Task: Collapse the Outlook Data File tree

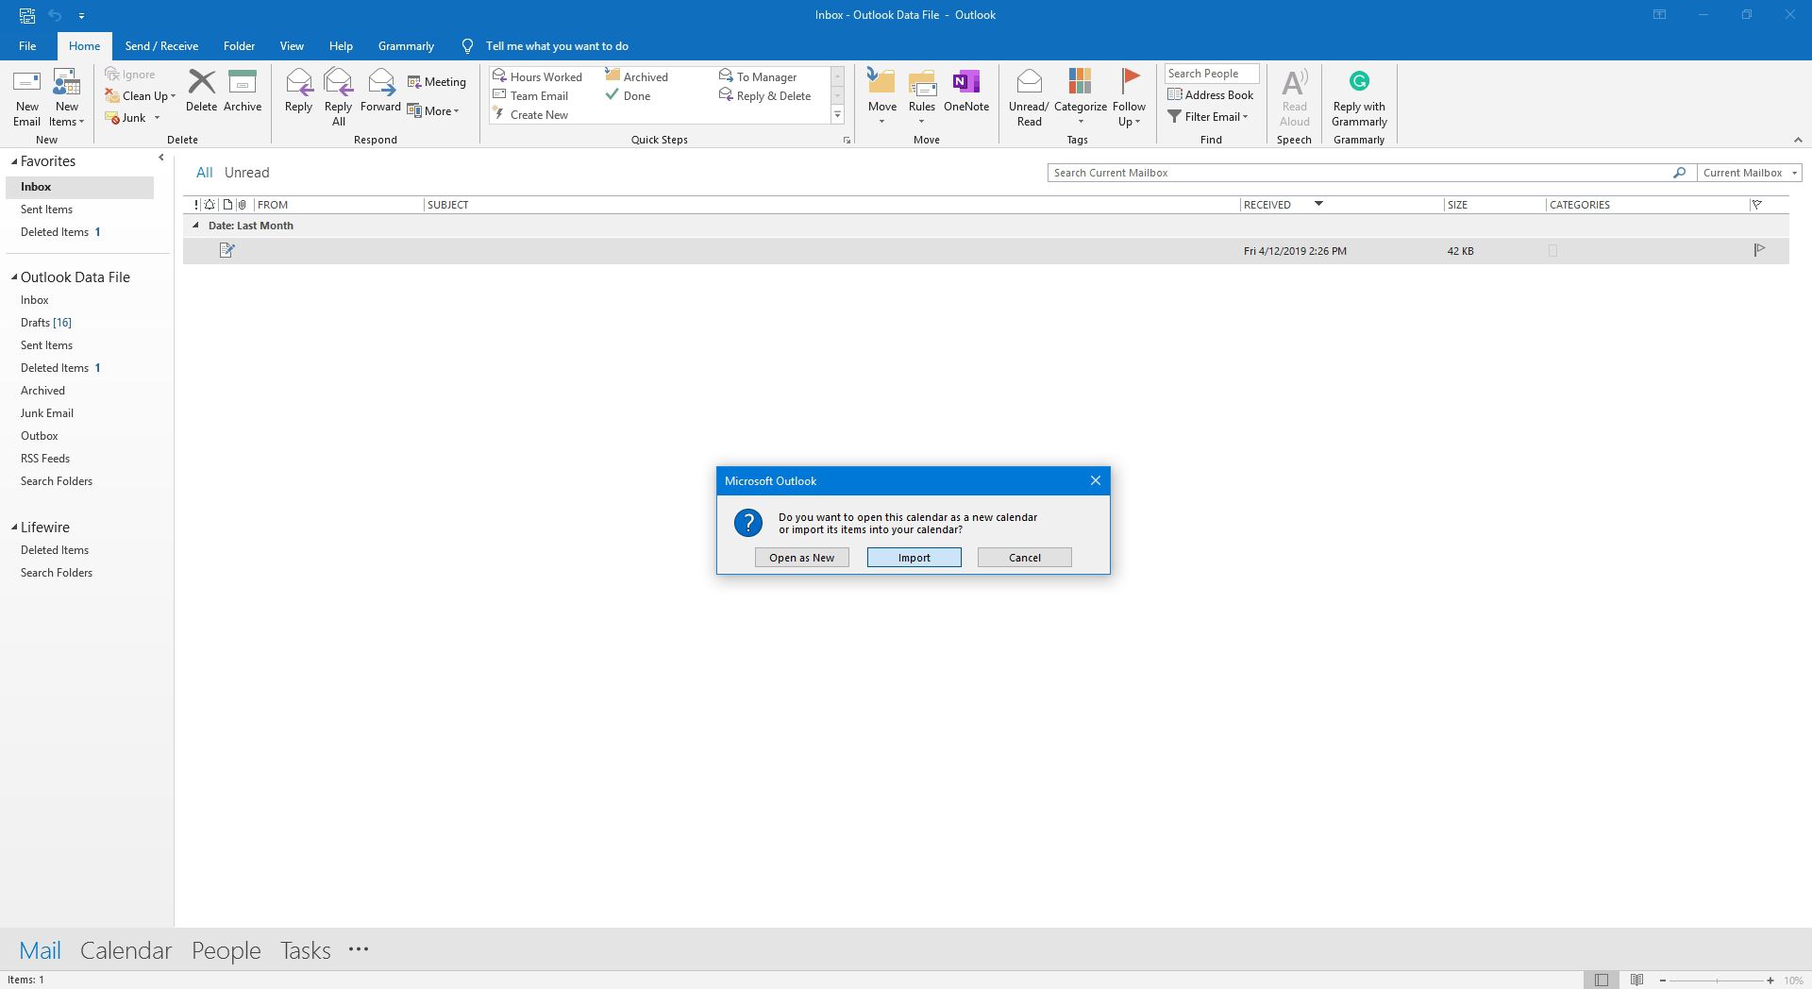Action: point(14,277)
